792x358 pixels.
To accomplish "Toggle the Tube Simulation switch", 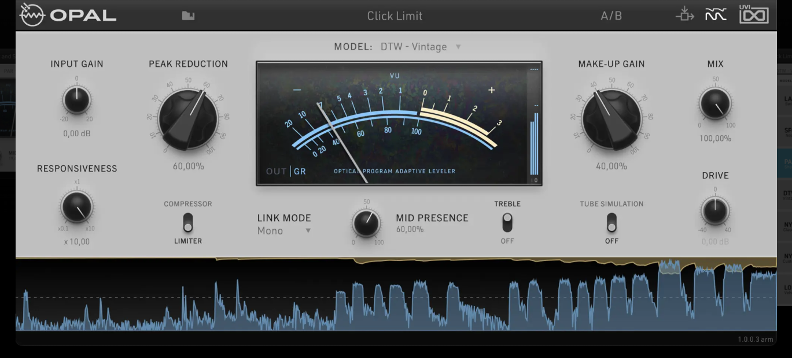I will point(611,222).
